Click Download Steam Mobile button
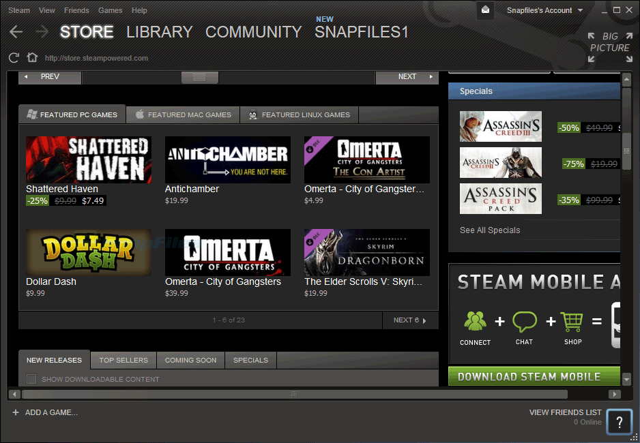The image size is (640, 443). 534,376
